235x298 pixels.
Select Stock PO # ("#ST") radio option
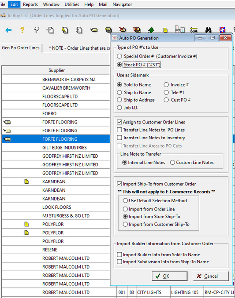(x=119, y=65)
